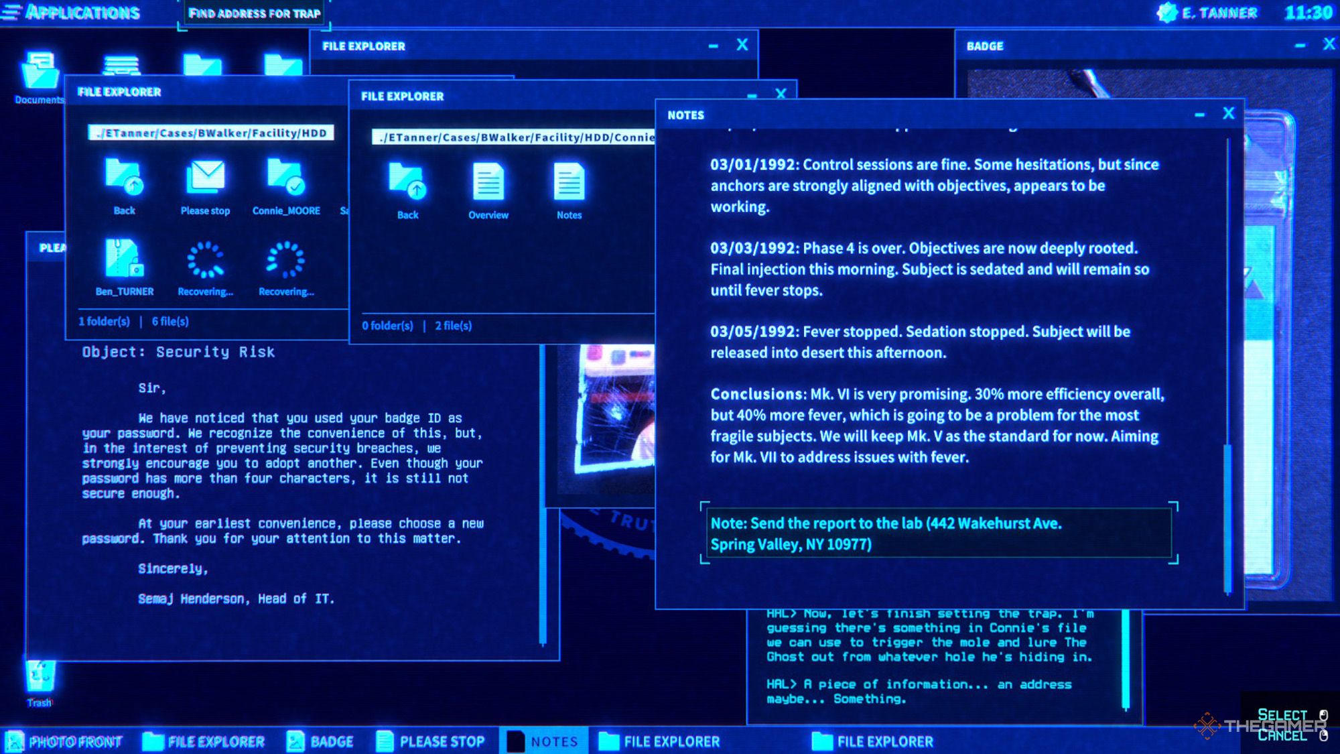Open the Trash icon on desktop
1340x754 pixels.
[40, 682]
